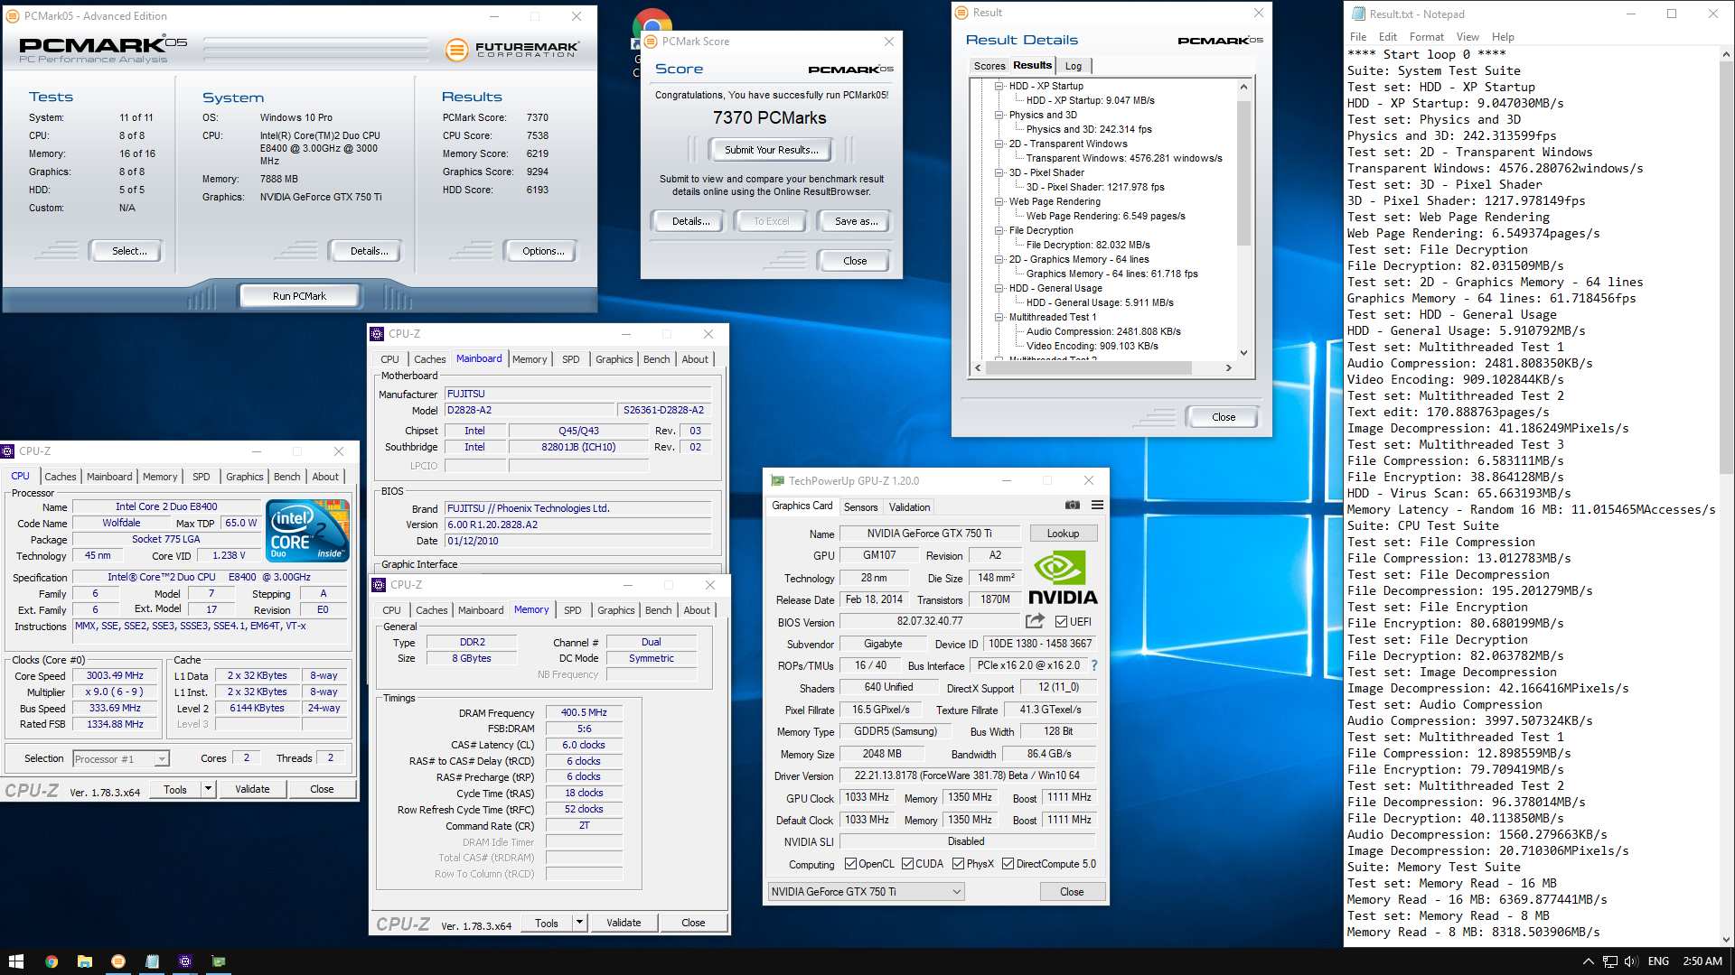Open the SPD tab in CPU-Z Memory window
Screen dimensions: 1735x975
[x=572, y=610]
